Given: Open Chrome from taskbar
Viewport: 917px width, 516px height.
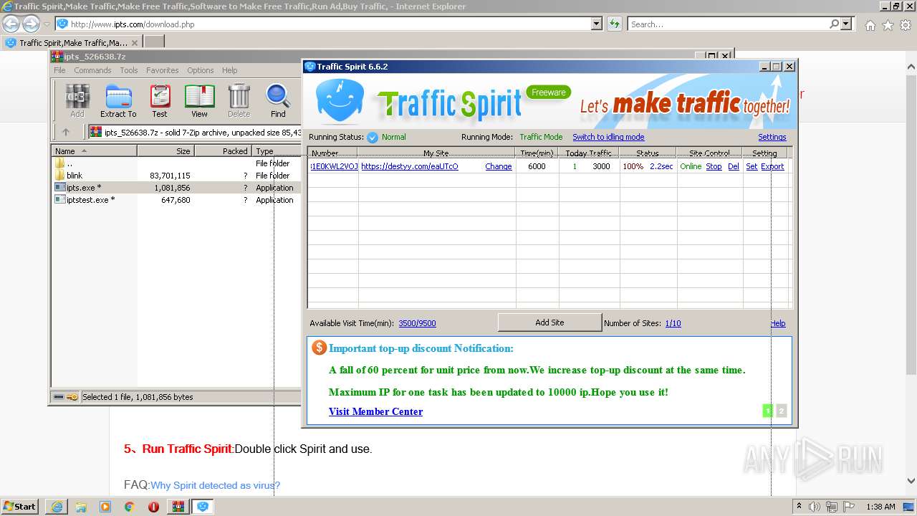Looking at the screenshot, I should [130, 507].
